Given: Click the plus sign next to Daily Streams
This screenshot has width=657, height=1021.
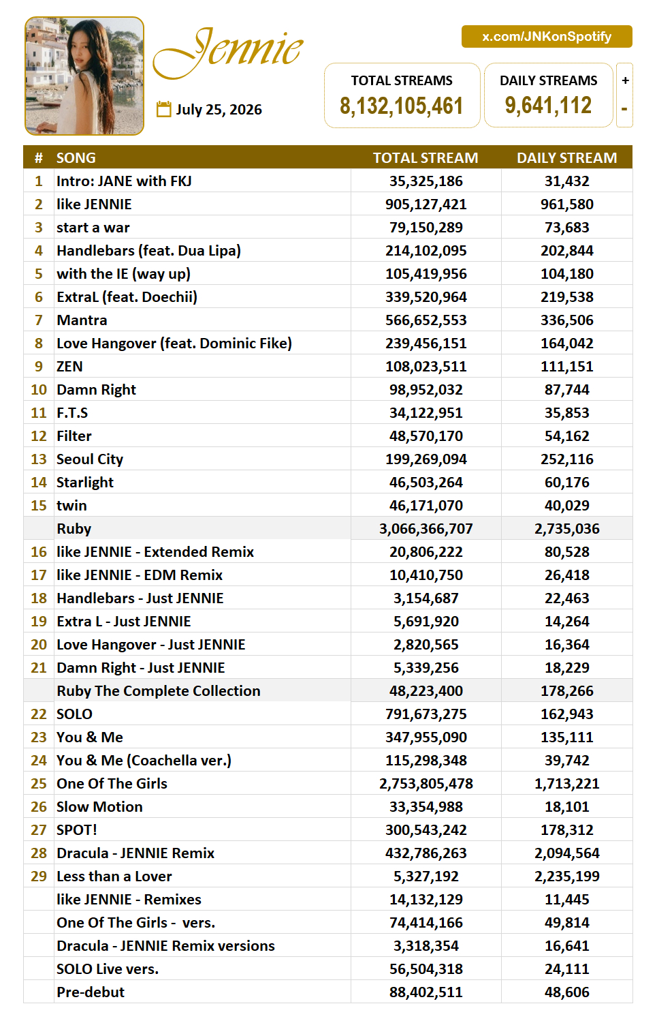Looking at the screenshot, I should click(625, 80).
